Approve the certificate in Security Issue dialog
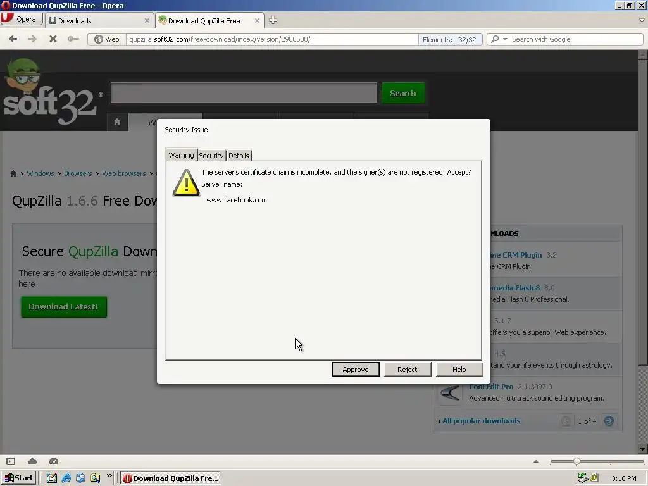The image size is (648, 486). point(356,370)
